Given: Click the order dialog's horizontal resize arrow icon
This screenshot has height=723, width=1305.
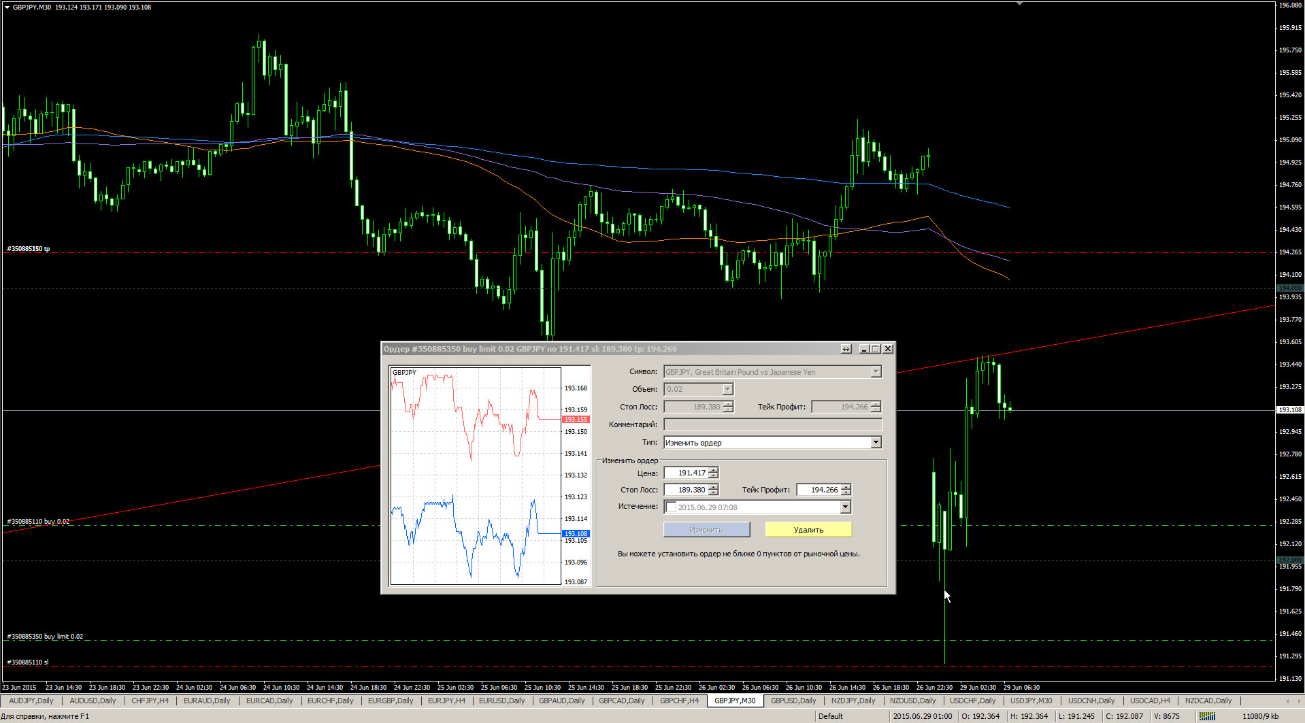Looking at the screenshot, I should (846, 349).
